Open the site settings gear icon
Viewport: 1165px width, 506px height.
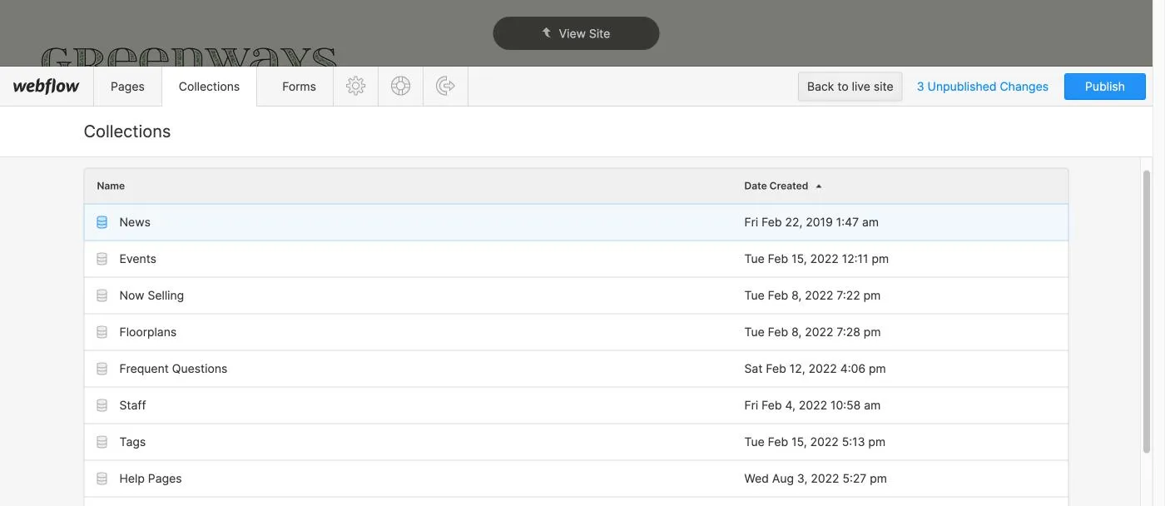click(356, 86)
